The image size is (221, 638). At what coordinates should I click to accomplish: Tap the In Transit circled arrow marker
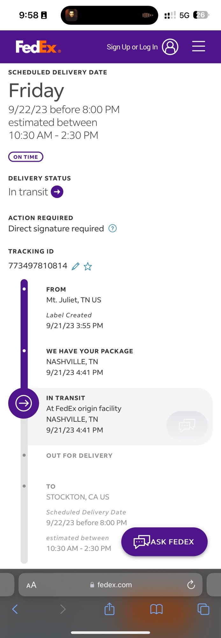(24, 403)
